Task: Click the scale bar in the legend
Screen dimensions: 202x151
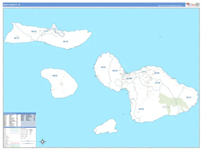Action: click(x=28, y=142)
